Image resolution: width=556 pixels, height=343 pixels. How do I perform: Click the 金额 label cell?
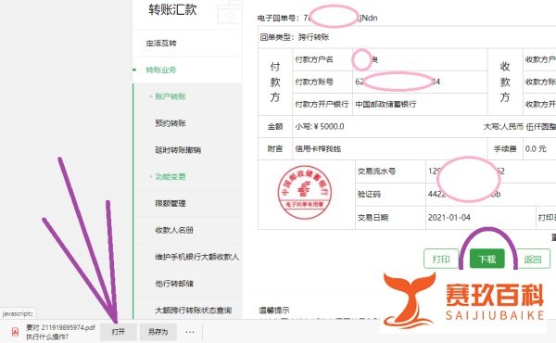(x=275, y=127)
